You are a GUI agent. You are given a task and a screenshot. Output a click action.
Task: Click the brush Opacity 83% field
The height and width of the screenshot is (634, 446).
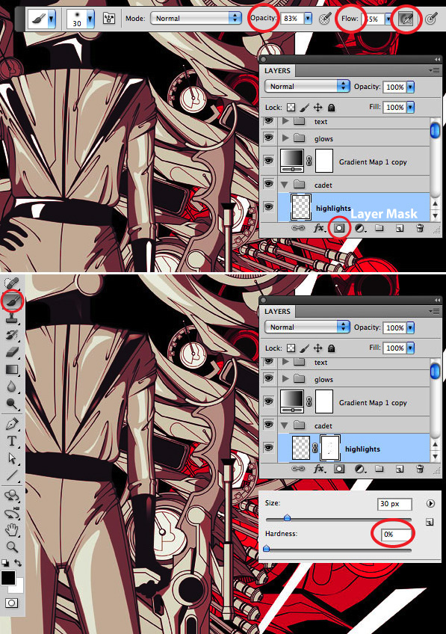click(291, 18)
